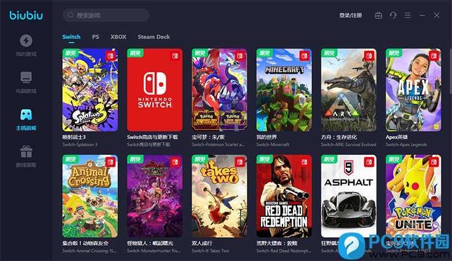
Task: Click the customer support headset icon
Action: 393,15
